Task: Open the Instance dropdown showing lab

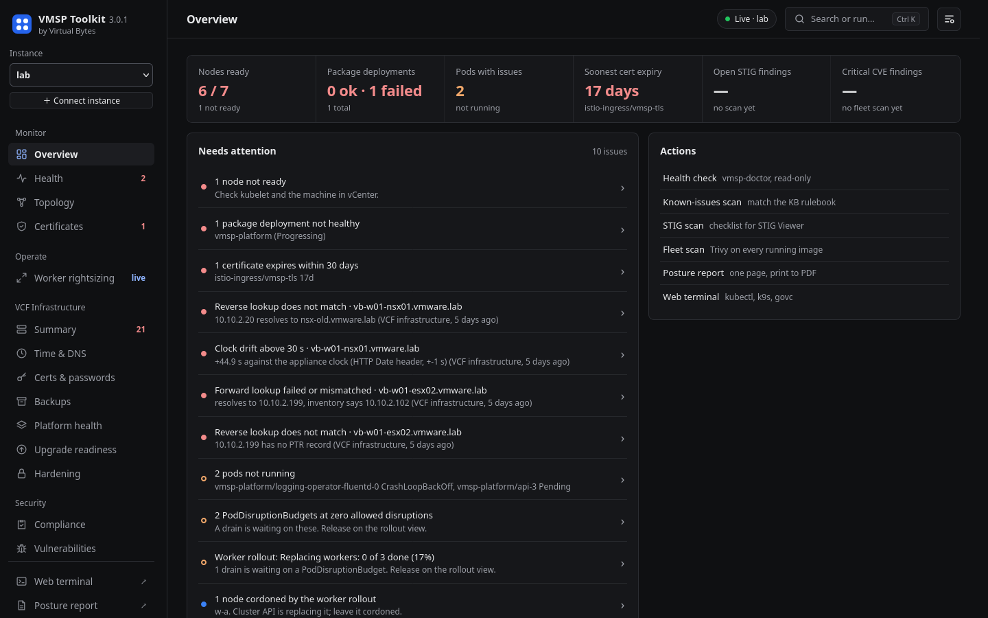Action: click(81, 75)
